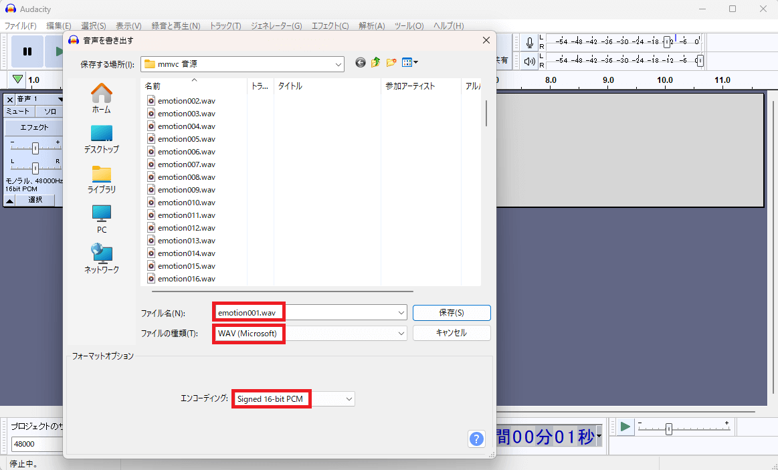Open デスクトップ location in sidebar
The width and height of the screenshot is (778, 470).
click(101, 138)
